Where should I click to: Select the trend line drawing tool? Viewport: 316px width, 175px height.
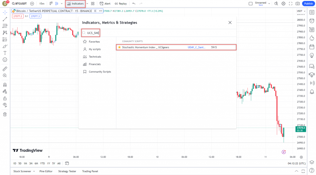point(5,19)
